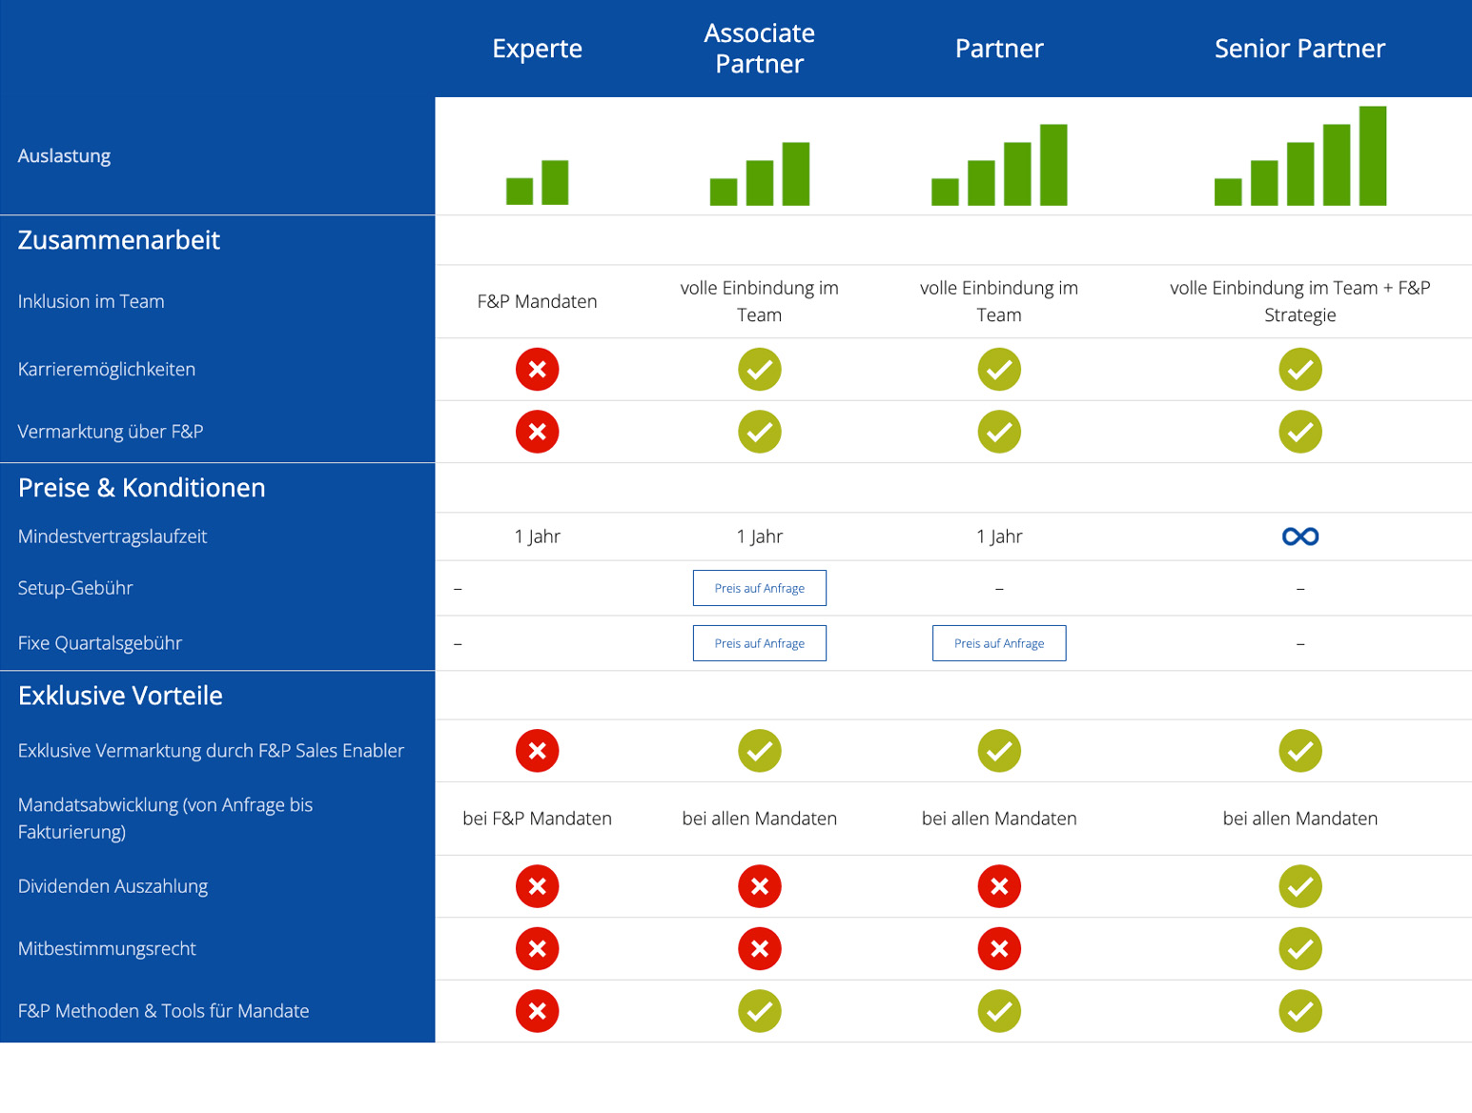
Task: Click the Inklusion im Team row label
Action: coord(92,302)
